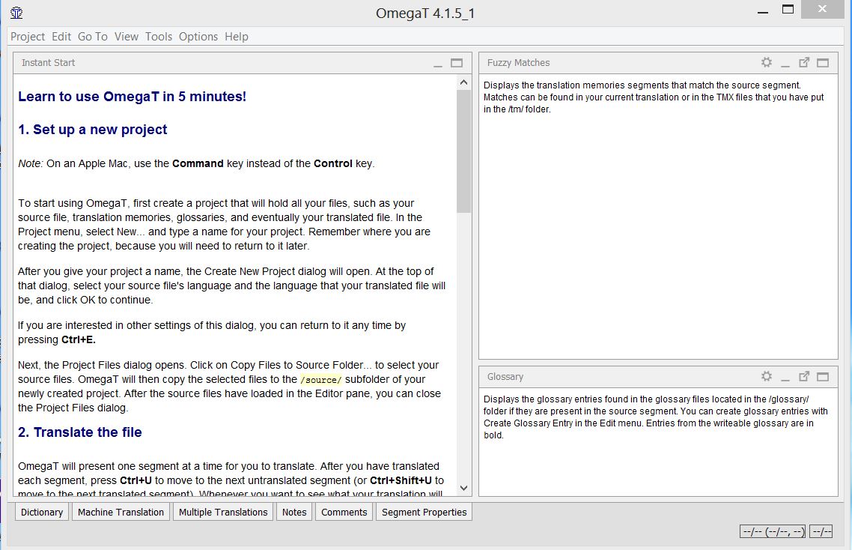
Task: Open the Project menu
Action: 28,37
